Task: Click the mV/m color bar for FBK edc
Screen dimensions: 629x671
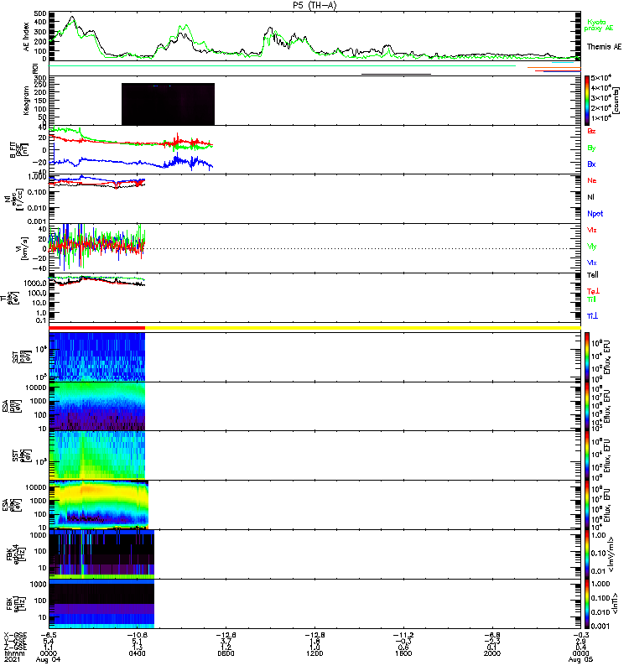Action: 587,554
